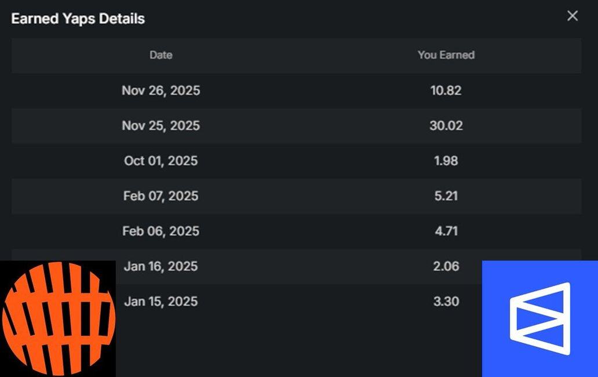This screenshot has height=377, width=598.
Task: Click the Date column header
Action: click(161, 55)
